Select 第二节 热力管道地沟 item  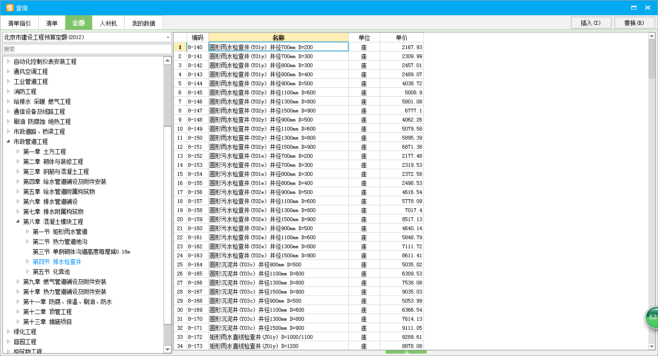60,242
